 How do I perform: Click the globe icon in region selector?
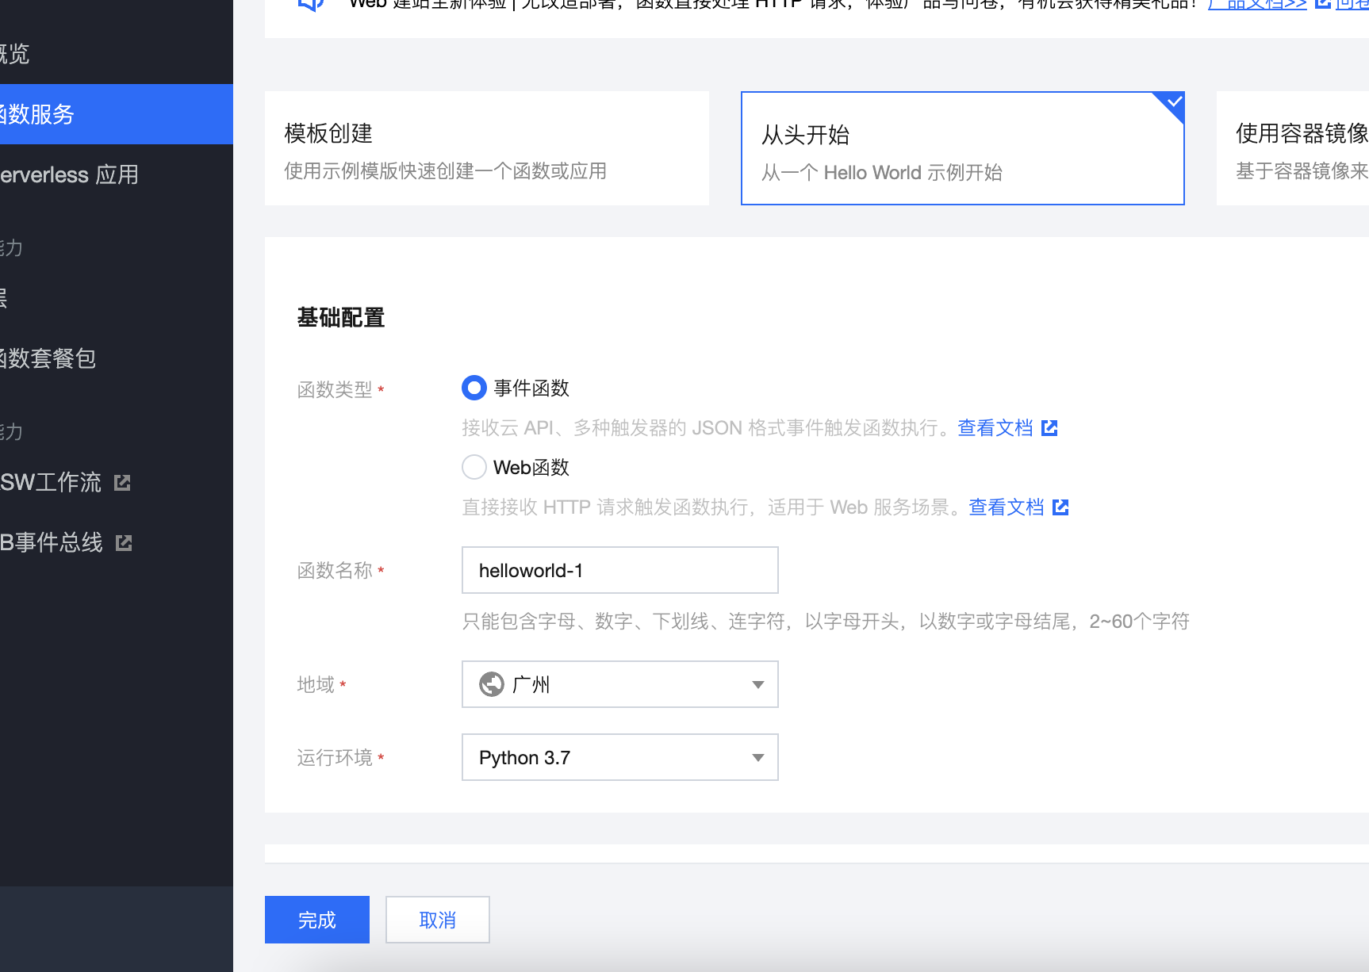(x=492, y=684)
